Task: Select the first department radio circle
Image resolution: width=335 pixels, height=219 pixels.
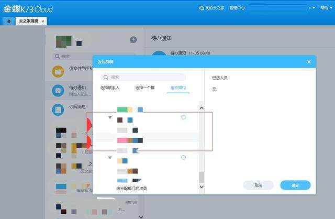Action: click(x=184, y=117)
